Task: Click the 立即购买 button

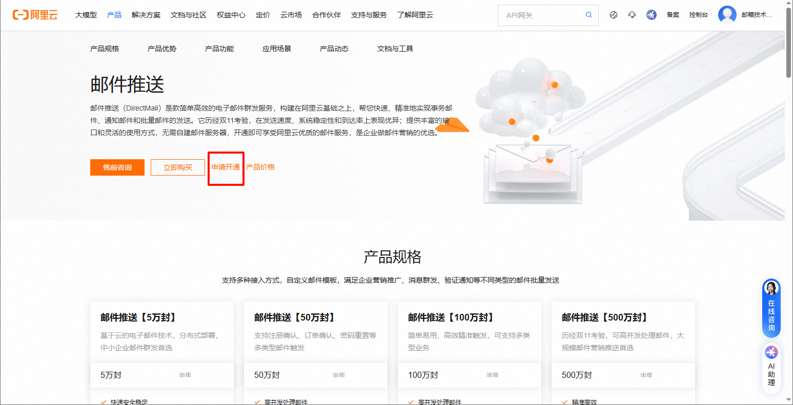Action: [x=178, y=167]
